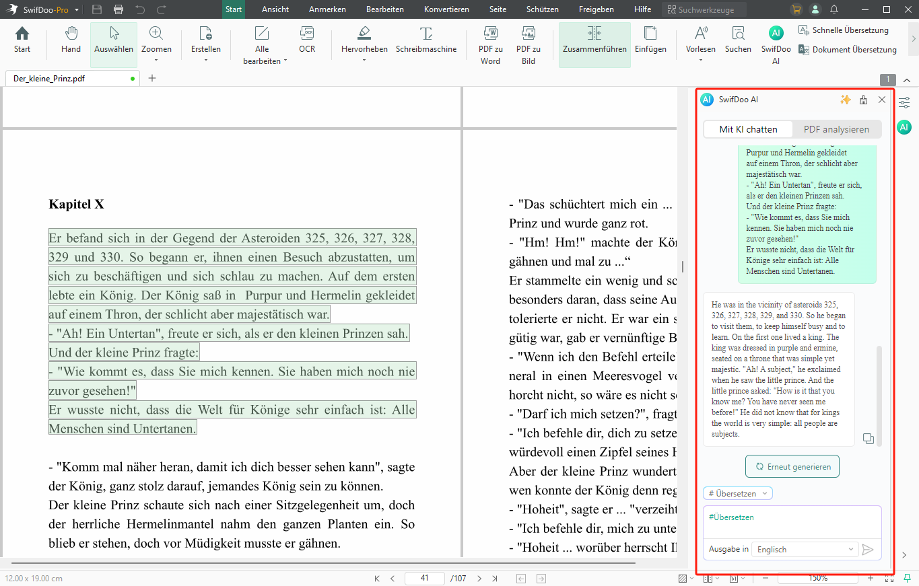Click the PDF zu Bild icon
Screen dimensions: 919x586
pos(529,45)
